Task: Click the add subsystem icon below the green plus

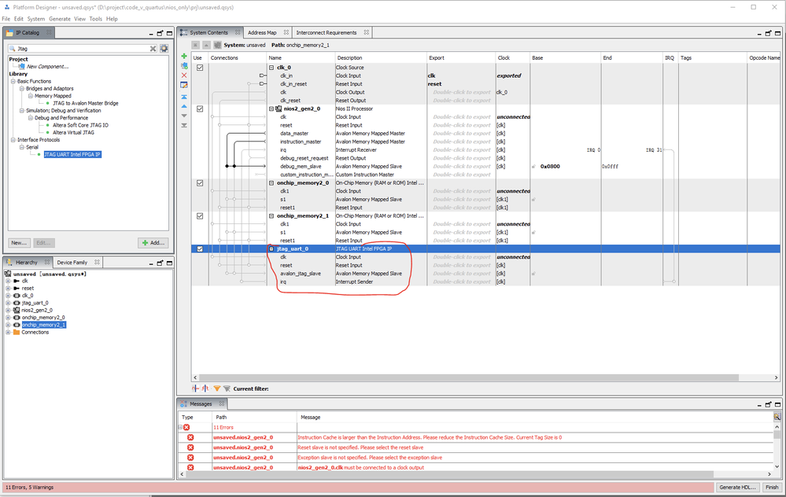Action: click(x=184, y=65)
